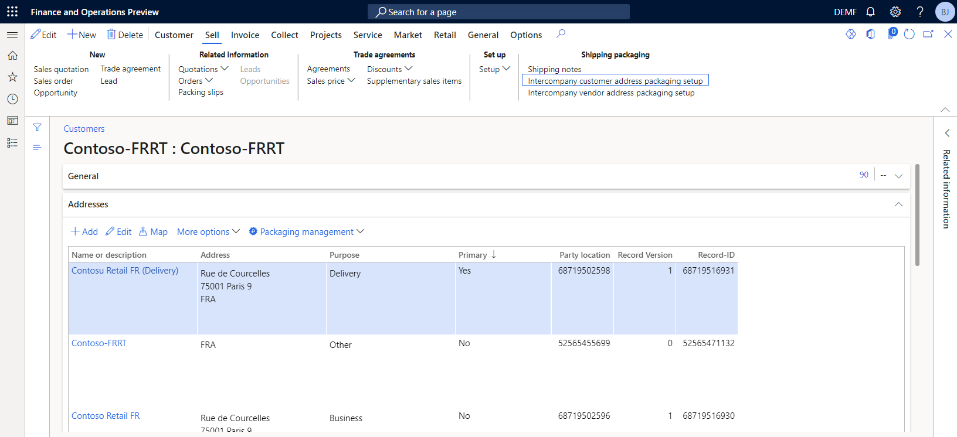The image size is (957, 437).
Task: Open the notifications bell icon
Action: (871, 12)
